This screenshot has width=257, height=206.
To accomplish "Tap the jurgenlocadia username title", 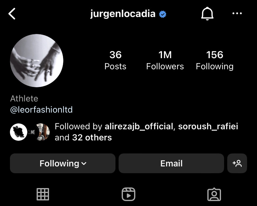I will [x=123, y=14].
